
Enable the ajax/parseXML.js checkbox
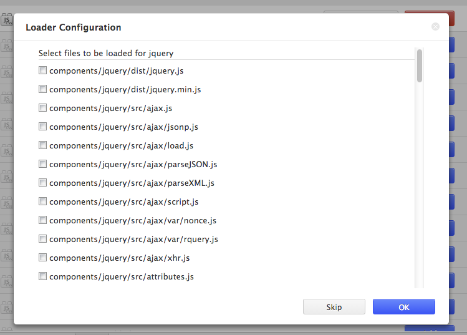pyautogui.click(x=42, y=183)
